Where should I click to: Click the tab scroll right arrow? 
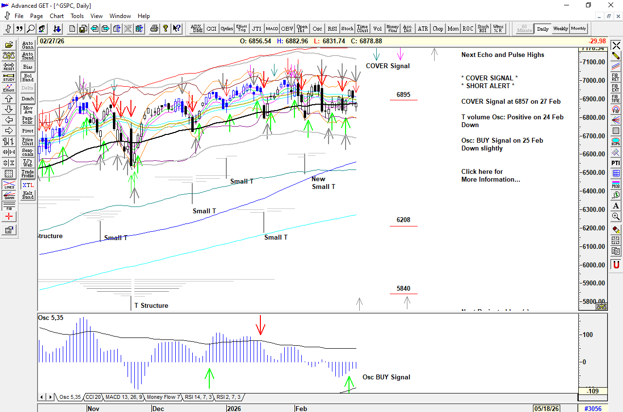point(50,397)
